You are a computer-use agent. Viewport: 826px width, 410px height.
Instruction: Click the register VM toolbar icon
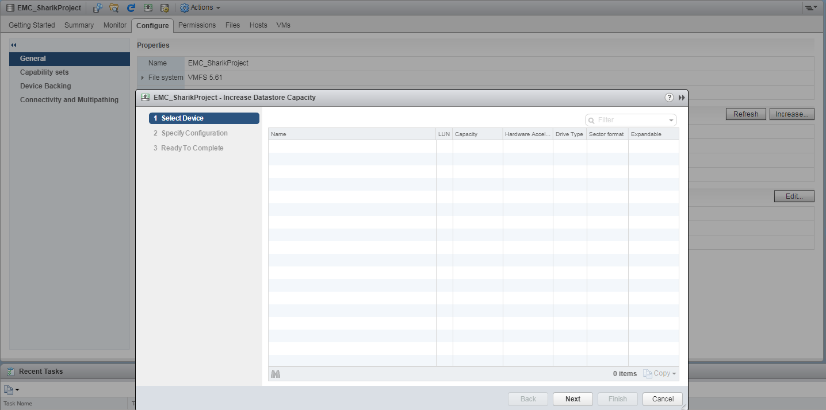[97, 7]
